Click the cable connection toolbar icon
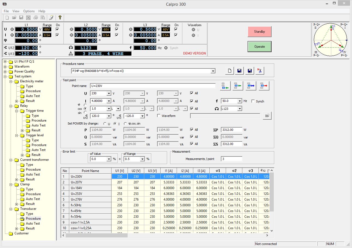 click(51, 18)
